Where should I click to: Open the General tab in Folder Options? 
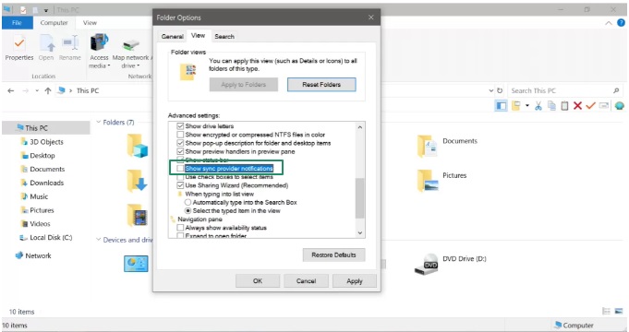coord(173,37)
